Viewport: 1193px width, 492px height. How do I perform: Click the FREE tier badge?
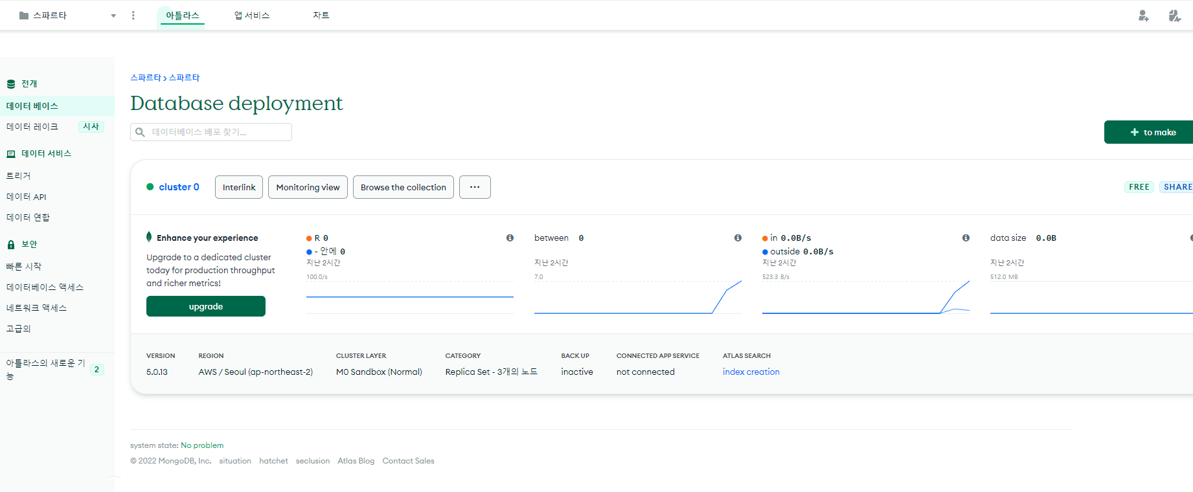pos(1139,187)
